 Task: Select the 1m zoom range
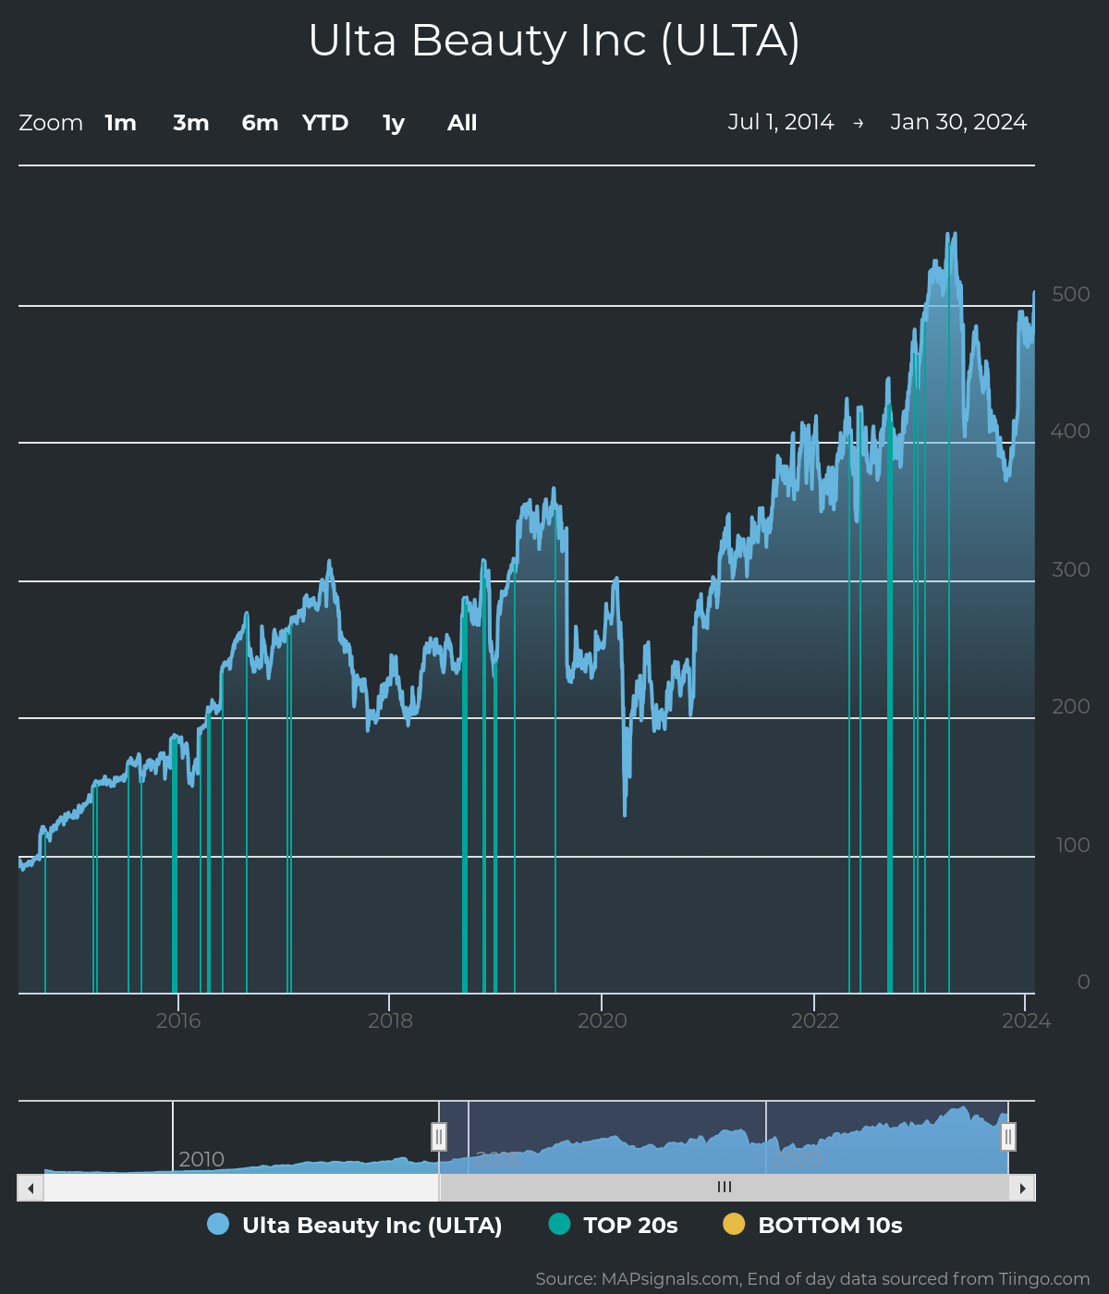coord(120,123)
